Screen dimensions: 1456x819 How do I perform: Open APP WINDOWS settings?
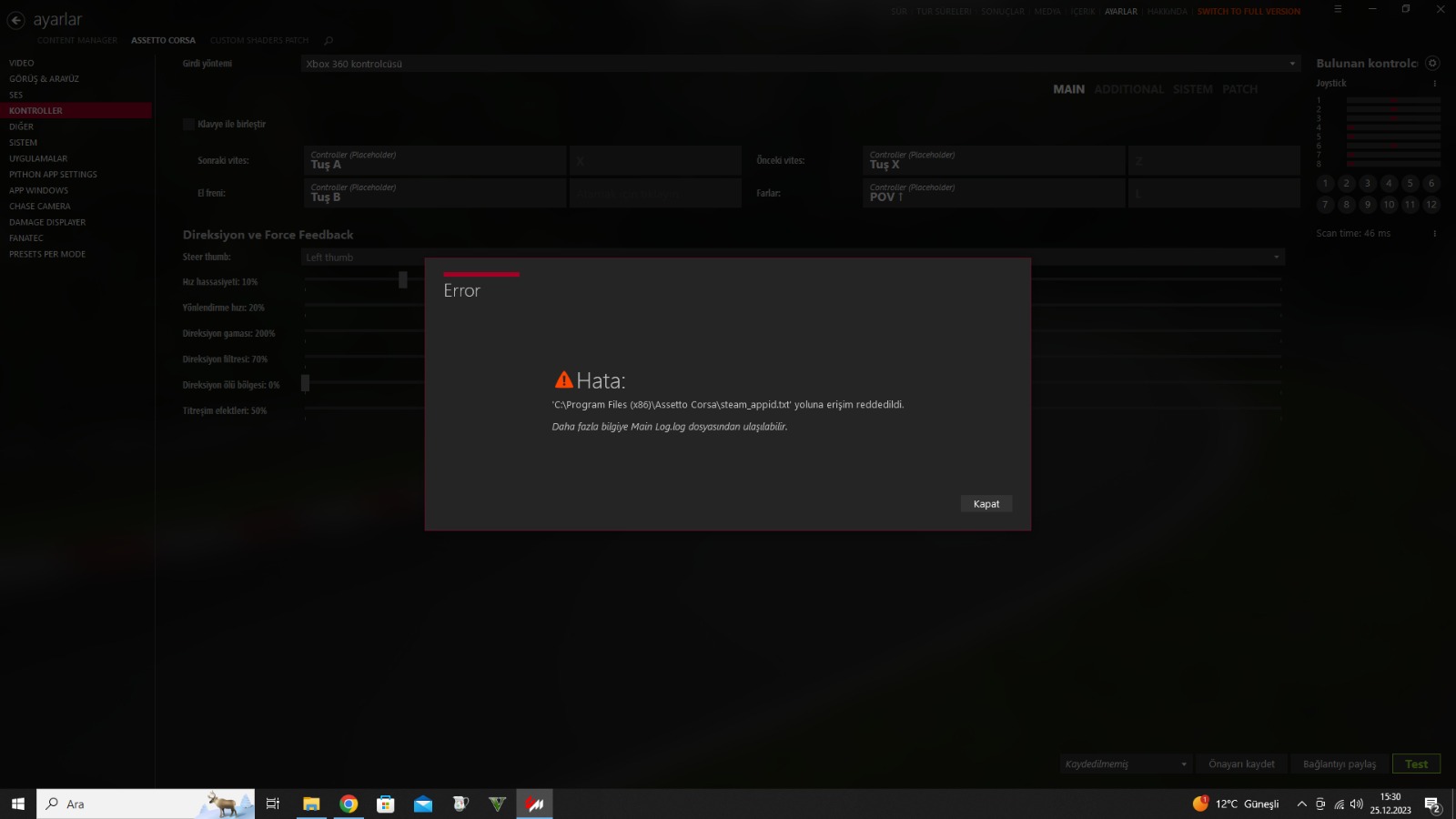pyautogui.click(x=76, y=191)
